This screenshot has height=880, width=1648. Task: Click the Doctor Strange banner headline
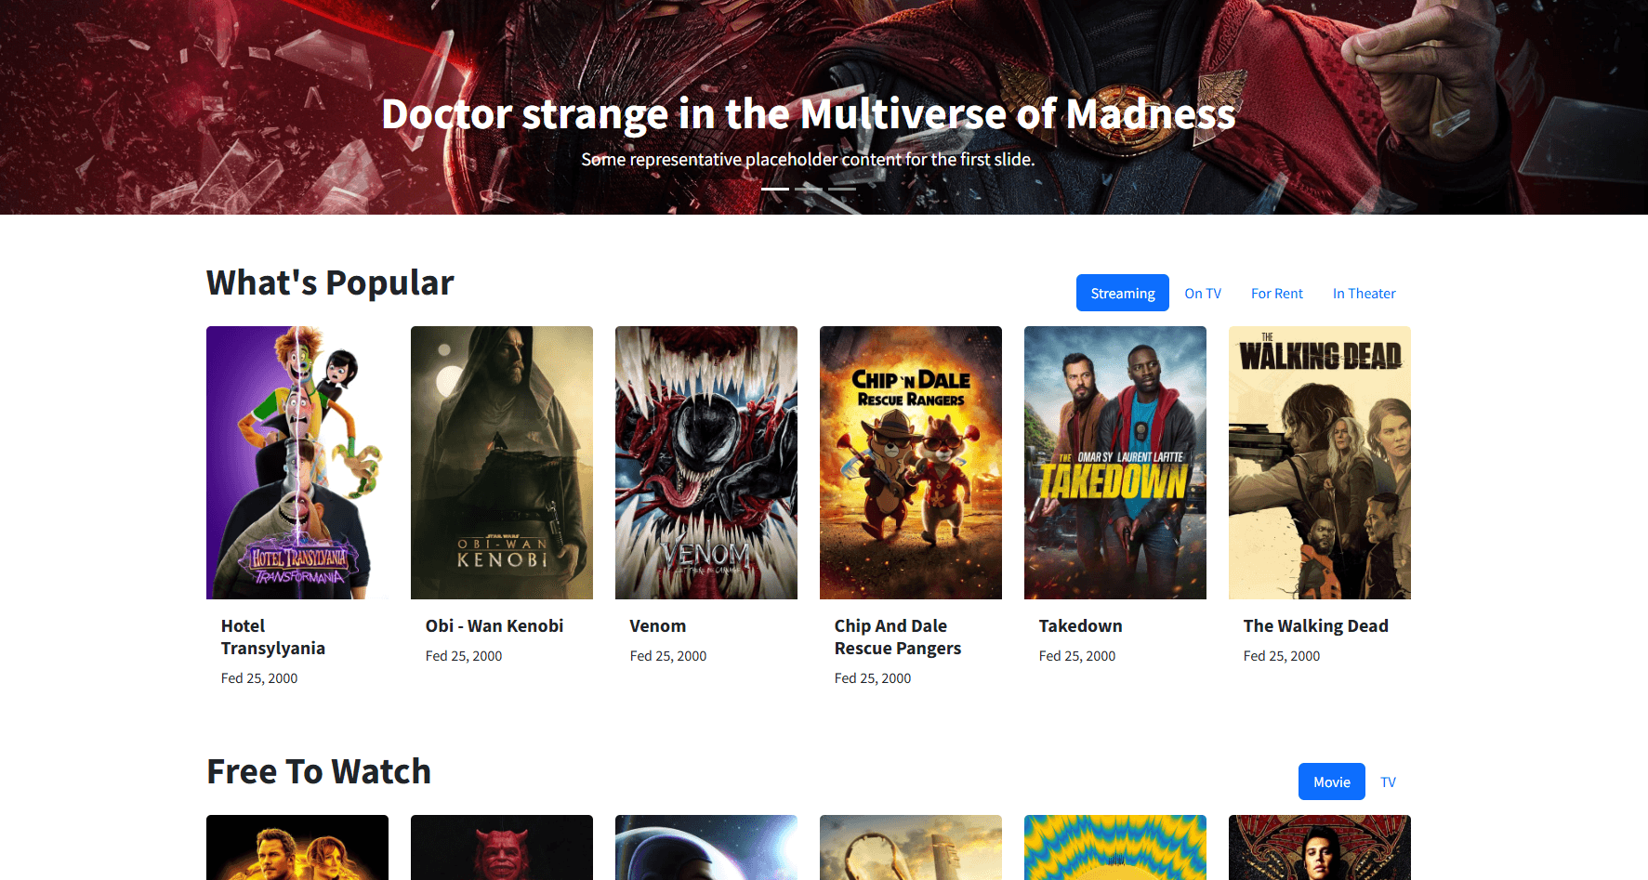[x=808, y=113]
